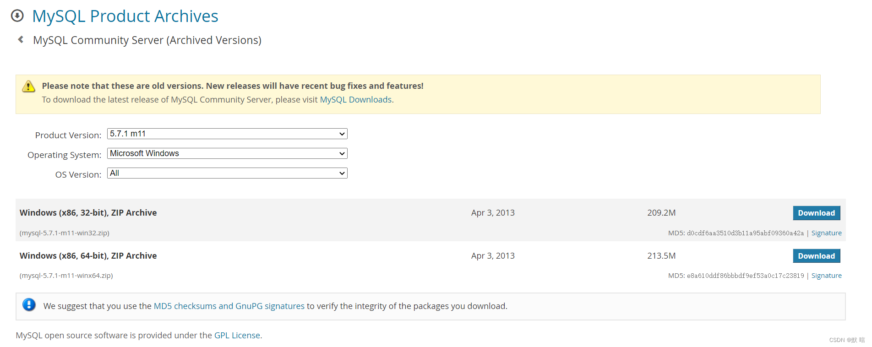
Task: Open Signature link for win32 zip
Action: [826, 233]
